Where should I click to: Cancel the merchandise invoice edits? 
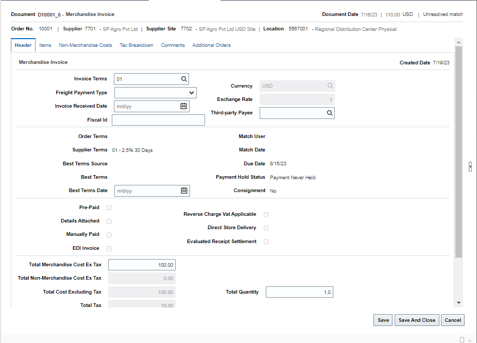pyautogui.click(x=452, y=320)
